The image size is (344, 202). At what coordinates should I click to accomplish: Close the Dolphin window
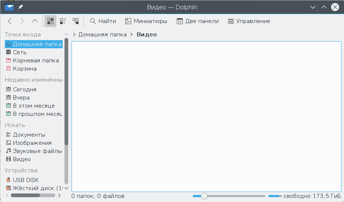pyautogui.click(x=335, y=7)
